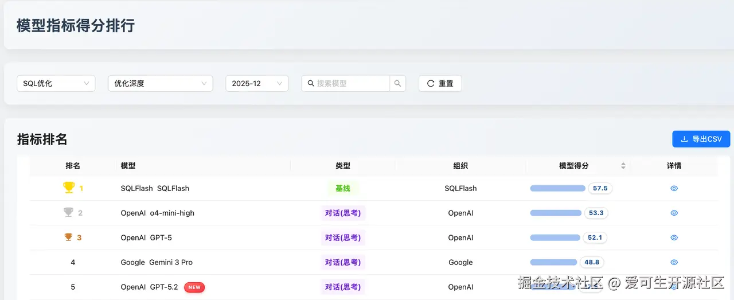Click the 模型 column header

tap(128, 166)
